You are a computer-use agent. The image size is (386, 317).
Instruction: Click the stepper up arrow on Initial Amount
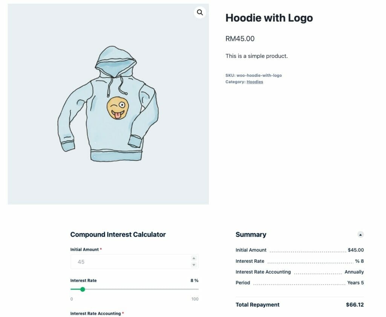[193, 258]
